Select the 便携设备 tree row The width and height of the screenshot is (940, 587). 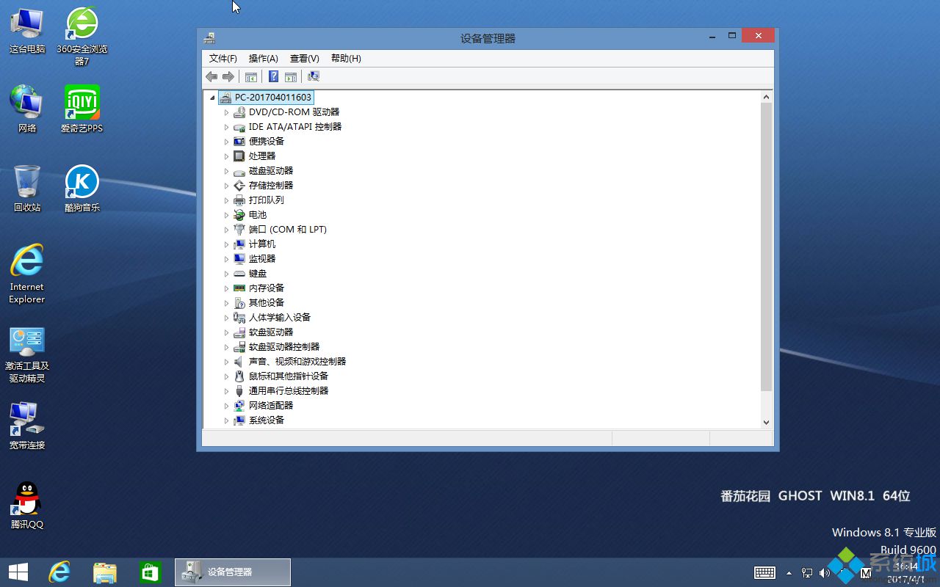pyautogui.click(x=266, y=142)
